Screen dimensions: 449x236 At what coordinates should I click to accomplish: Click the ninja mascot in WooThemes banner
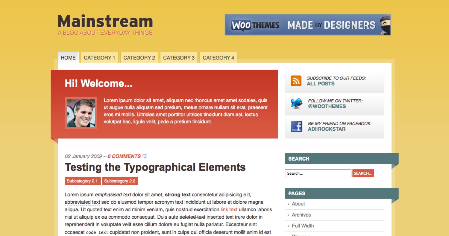tap(385, 25)
